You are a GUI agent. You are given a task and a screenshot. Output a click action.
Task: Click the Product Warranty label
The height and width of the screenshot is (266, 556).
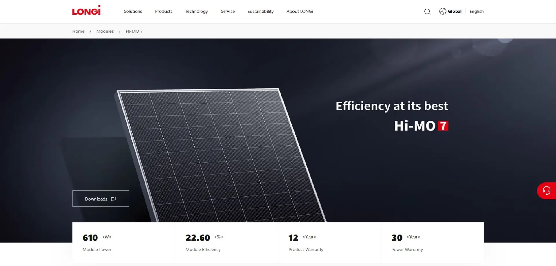(x=306, y=249)
